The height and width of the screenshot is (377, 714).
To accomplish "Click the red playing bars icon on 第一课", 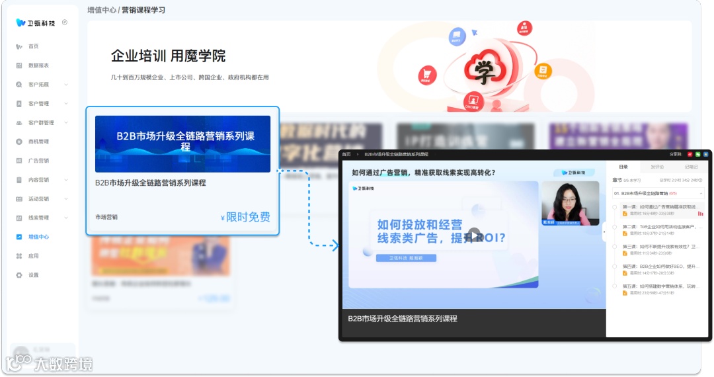I will coord(700,214).
